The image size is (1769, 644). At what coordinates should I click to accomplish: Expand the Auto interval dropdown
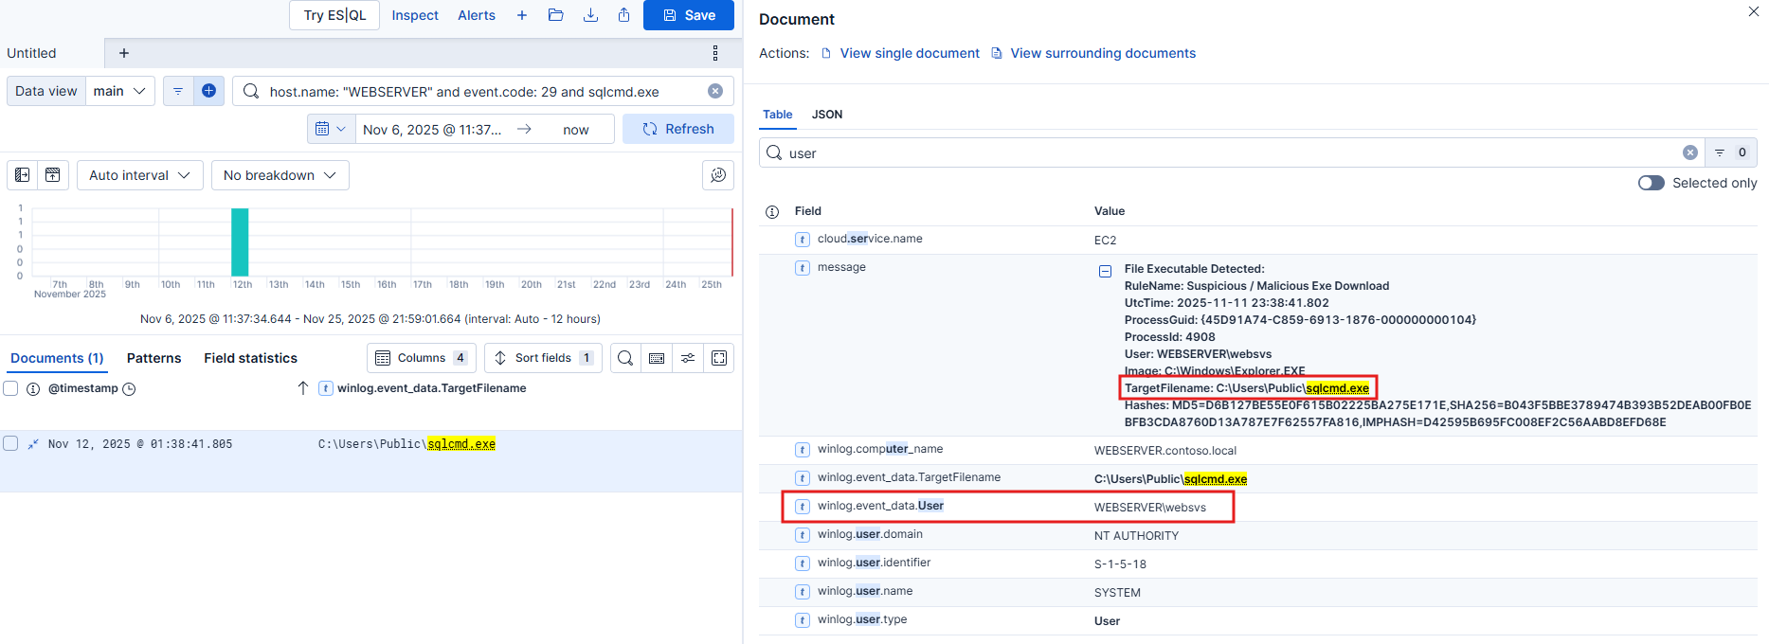point(139,175)
